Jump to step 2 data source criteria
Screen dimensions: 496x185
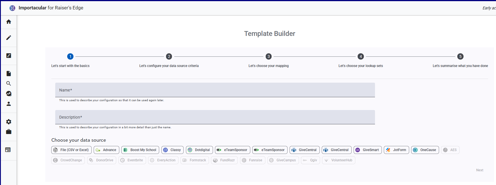point(169,56)
